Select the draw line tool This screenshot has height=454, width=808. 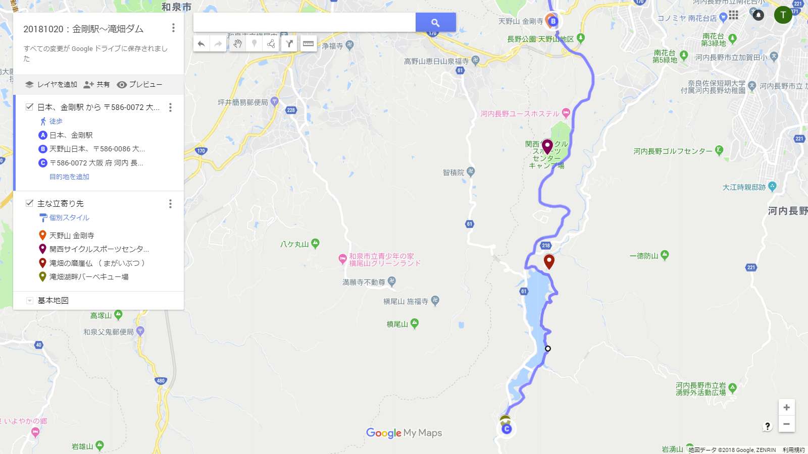coord(271,44)
